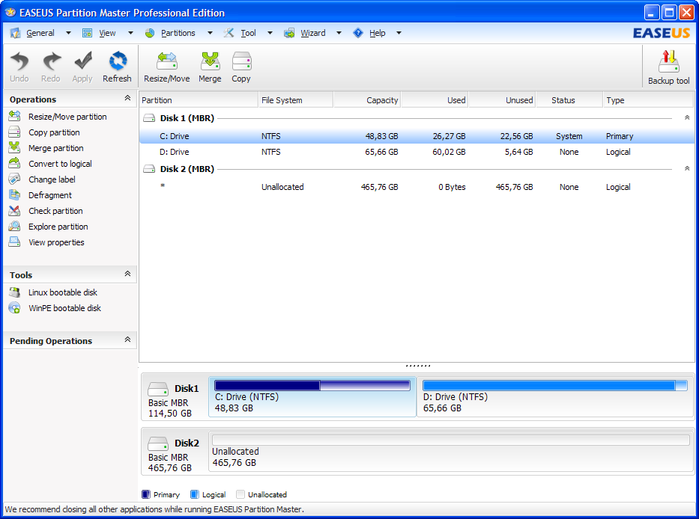
Task: Click the Check partition icon
Action: pyautogui.click(x=14, y=210)
